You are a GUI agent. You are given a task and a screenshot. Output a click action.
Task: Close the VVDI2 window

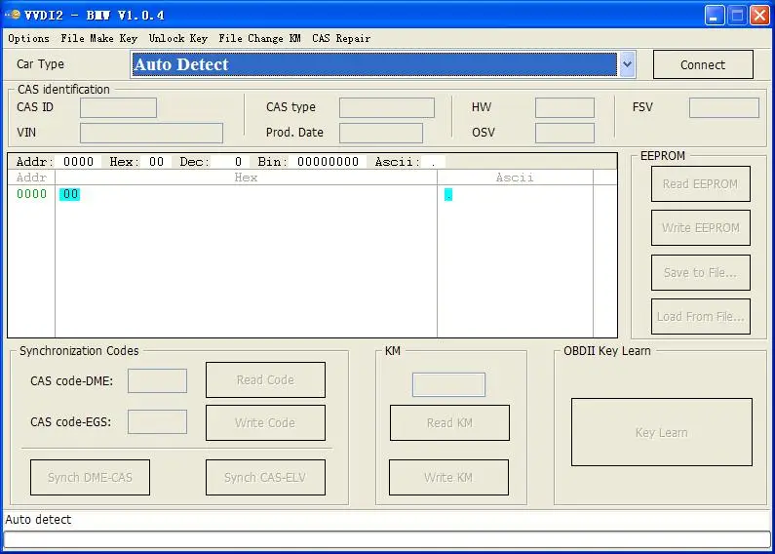759,16
